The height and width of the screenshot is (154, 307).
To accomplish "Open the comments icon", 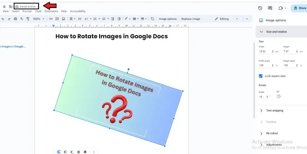I will click(270, 8).
